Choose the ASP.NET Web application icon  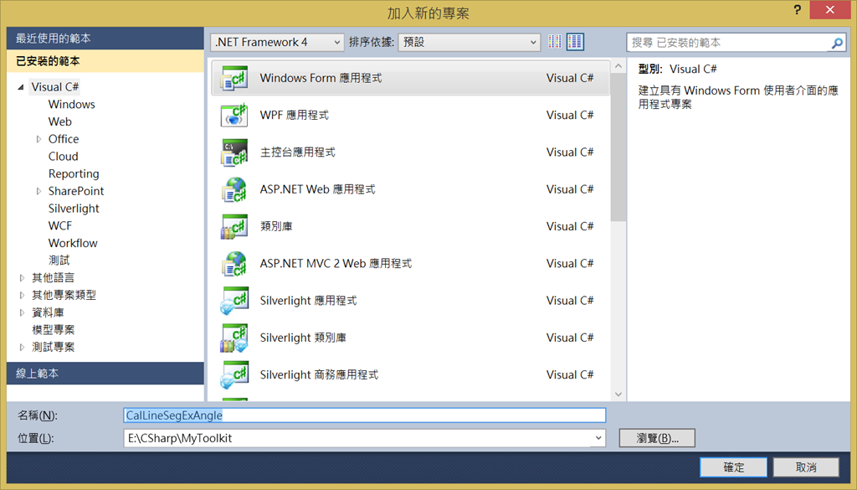point(234,190)
